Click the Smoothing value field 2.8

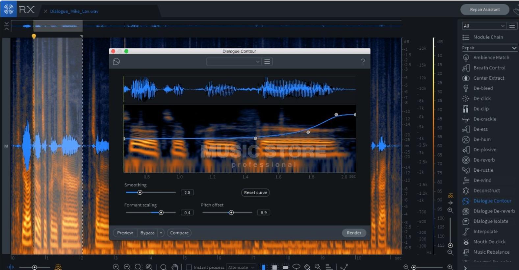pos(187,193)
